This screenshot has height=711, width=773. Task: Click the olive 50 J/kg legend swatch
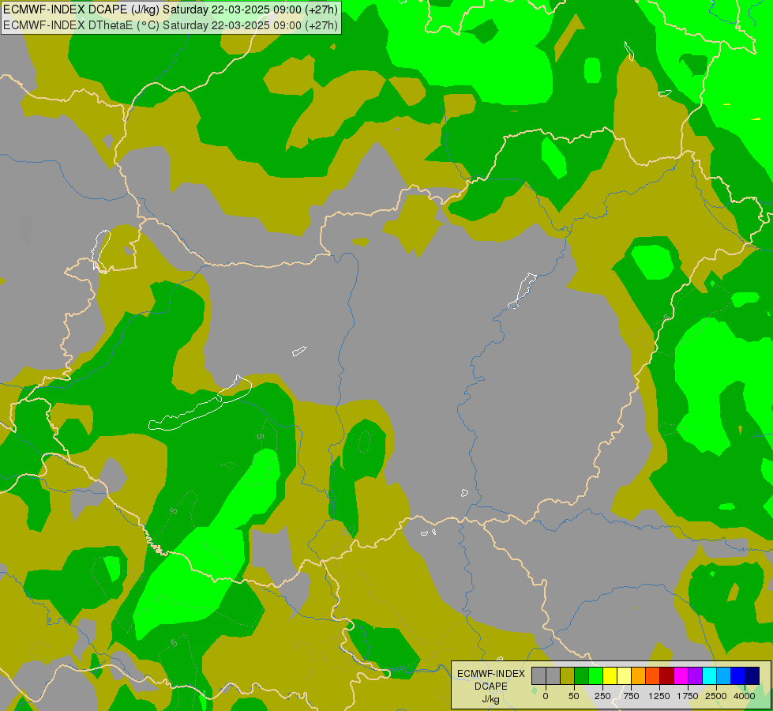click(568, 675)
